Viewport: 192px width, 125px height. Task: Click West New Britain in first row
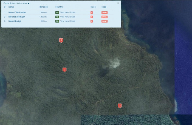click(x=67, y=13)
